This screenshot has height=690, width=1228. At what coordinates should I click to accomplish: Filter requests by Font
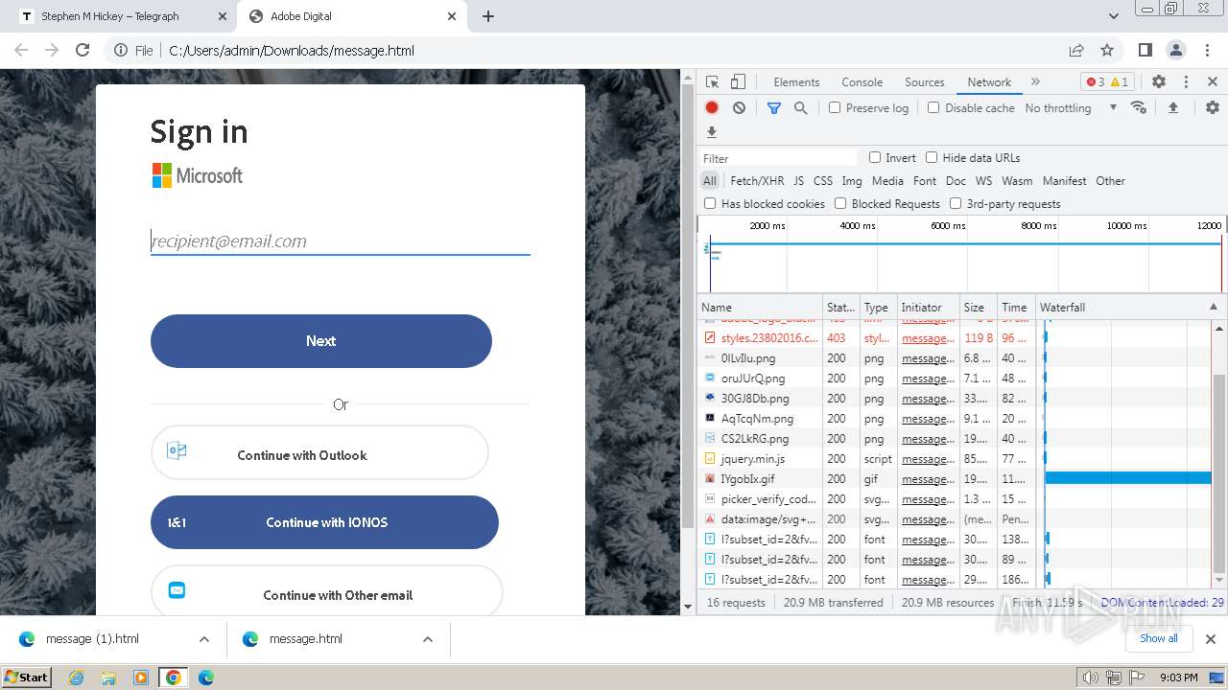pos(925,181)
